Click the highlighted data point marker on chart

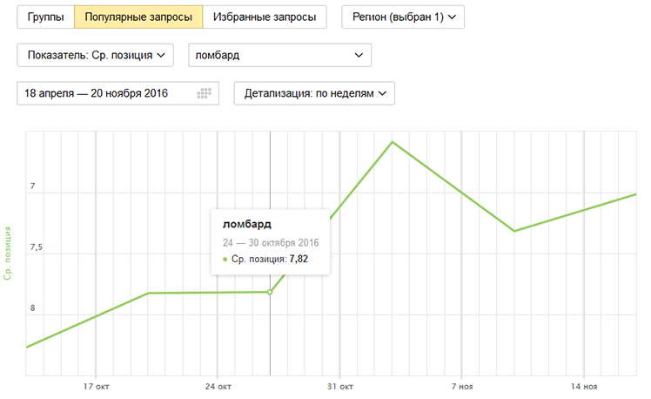270,292
